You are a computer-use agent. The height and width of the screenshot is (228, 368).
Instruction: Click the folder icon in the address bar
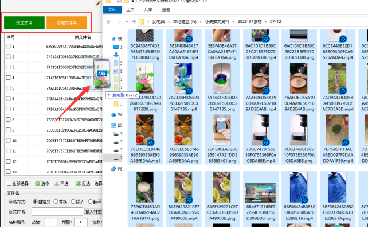(142, 22)
